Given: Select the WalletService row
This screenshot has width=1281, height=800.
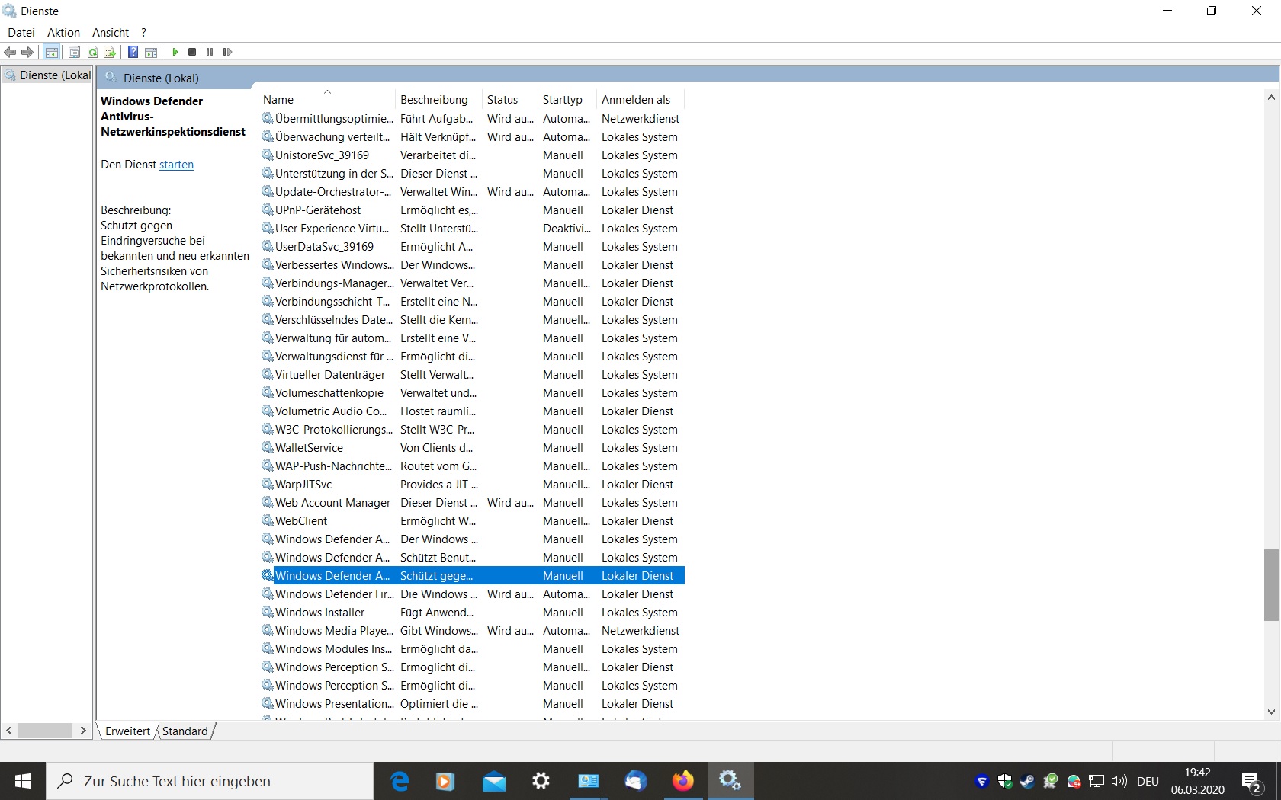Looking at the screenshot, I should [472, 448].
